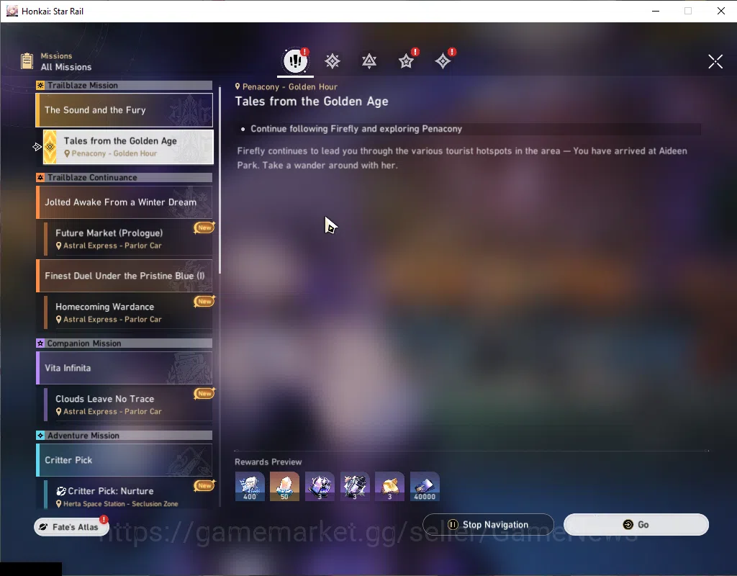
Task: Click the location pin under Future Market
Action: 59,246
